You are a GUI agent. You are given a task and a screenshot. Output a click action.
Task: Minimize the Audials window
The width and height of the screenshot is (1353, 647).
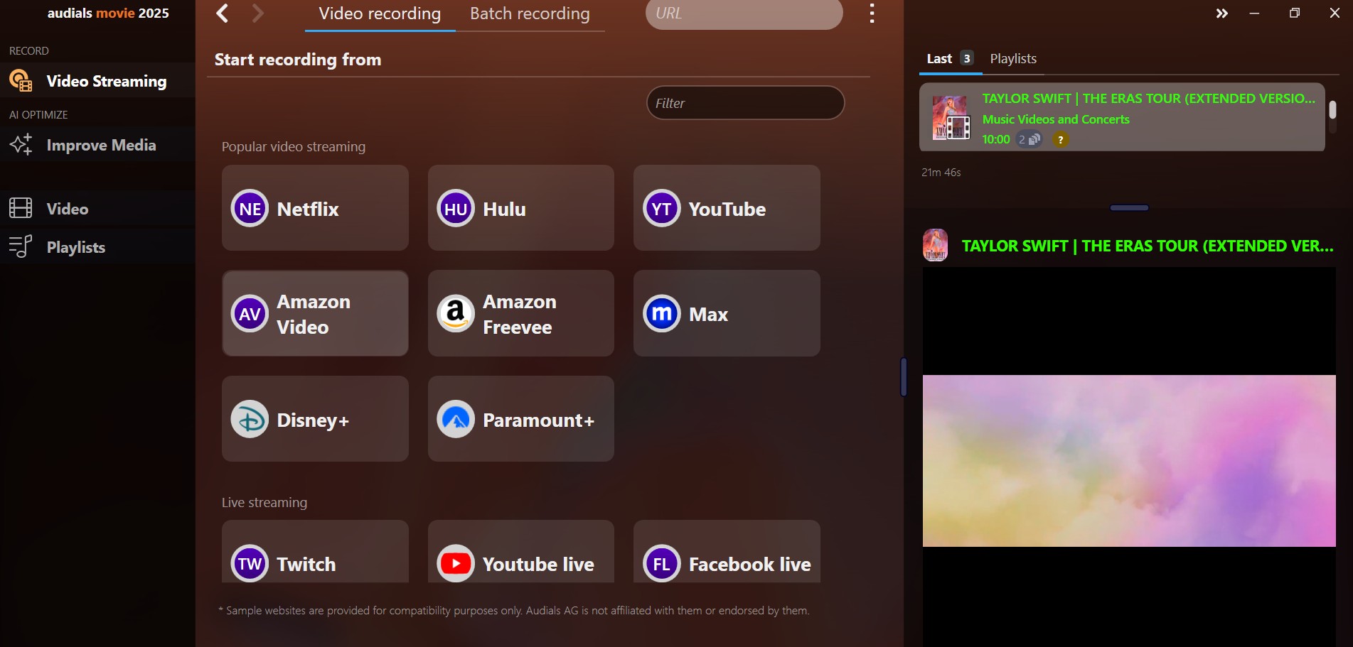[x=1254, y=13]
